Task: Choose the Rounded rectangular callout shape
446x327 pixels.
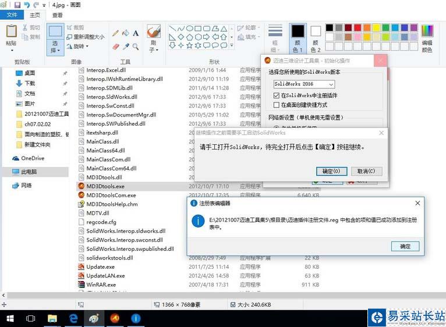Action: (x=207, y=45)
